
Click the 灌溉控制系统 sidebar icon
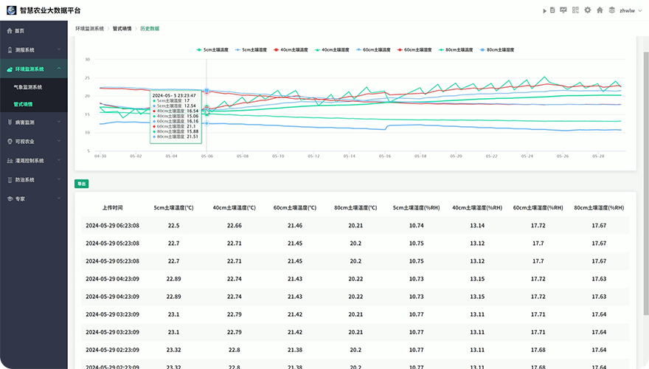click(10, 161)
